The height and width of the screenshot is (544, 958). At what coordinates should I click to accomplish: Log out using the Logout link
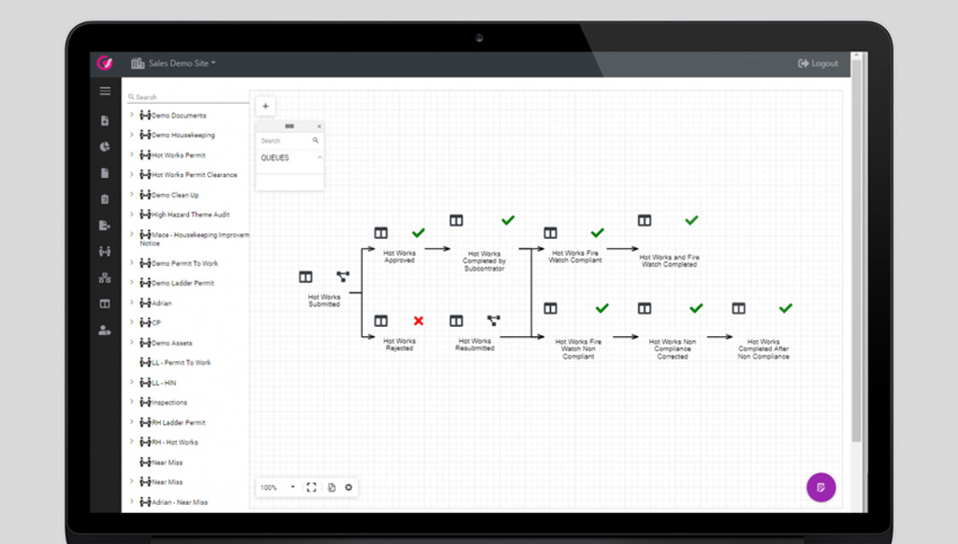(x=818, y=63)
